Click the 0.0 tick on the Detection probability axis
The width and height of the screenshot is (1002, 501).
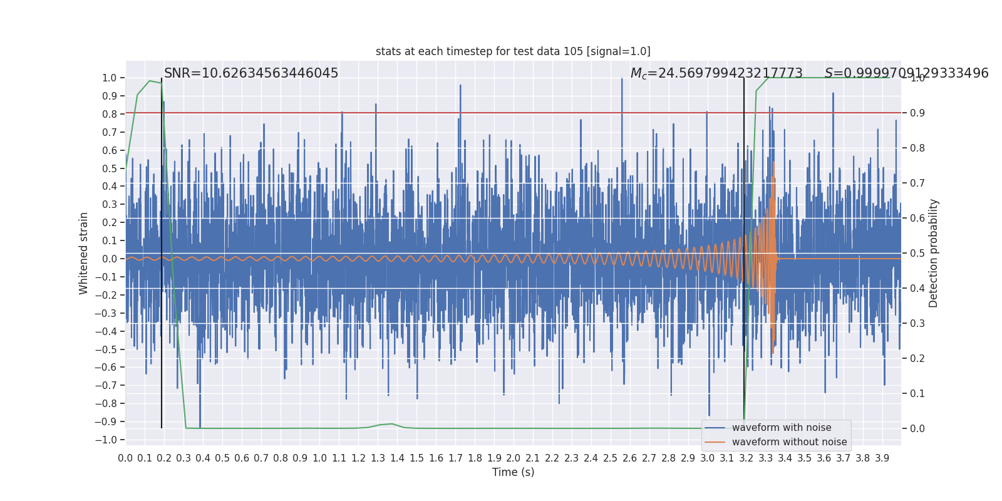pos(917,429)
